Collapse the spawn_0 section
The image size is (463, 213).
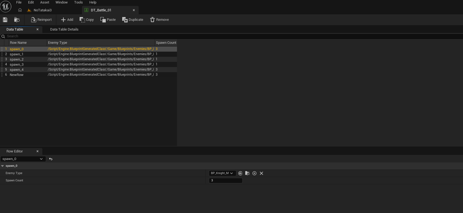(2, 166)
